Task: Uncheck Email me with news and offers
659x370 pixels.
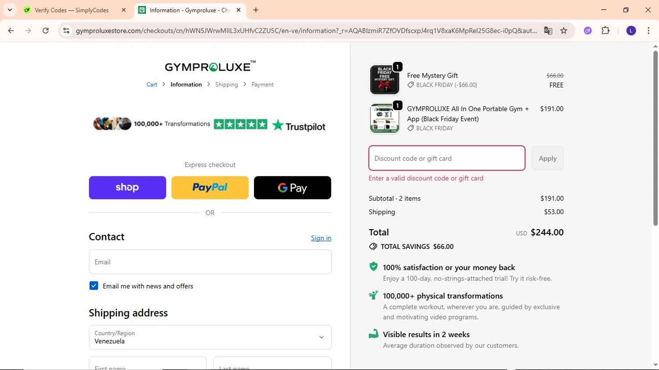Action: 94,286
